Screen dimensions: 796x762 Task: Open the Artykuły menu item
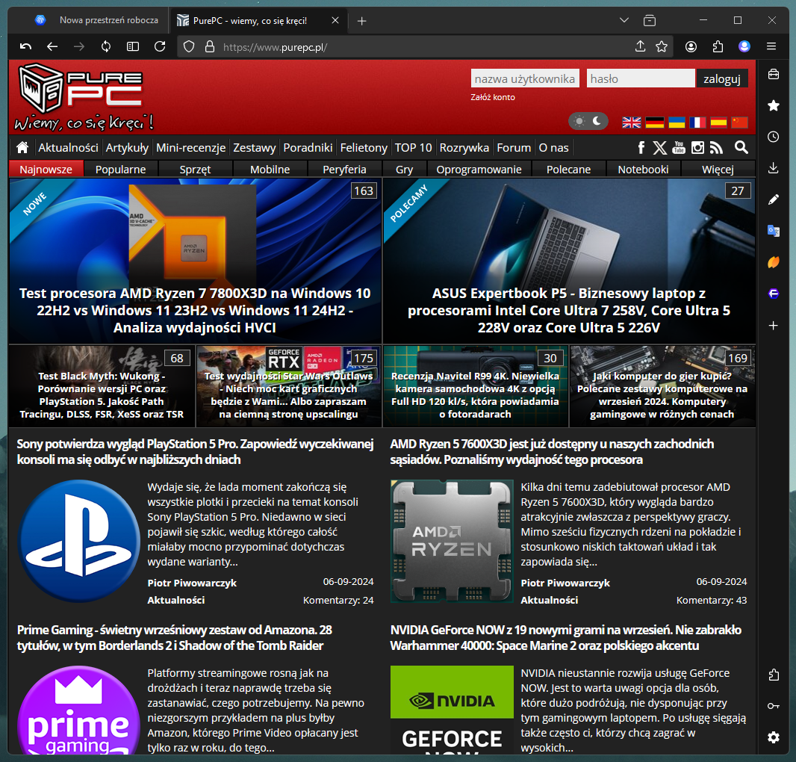pyautogui.click(x=127, y=147)
